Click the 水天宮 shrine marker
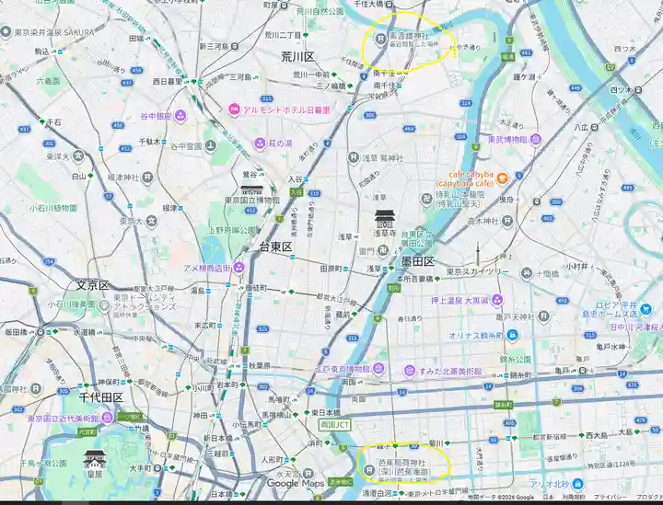 (x=309, y=474)
